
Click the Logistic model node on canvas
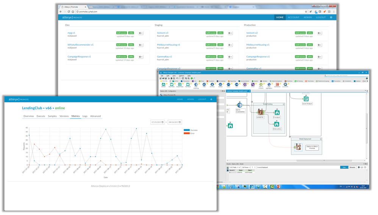click(x=260, y=112)
